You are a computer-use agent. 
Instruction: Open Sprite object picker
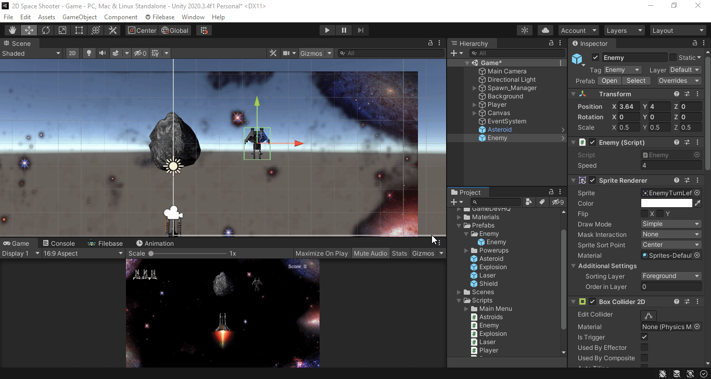697,193
